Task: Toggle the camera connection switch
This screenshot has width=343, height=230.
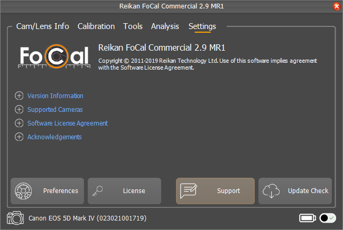Action: tap(328, 218)
